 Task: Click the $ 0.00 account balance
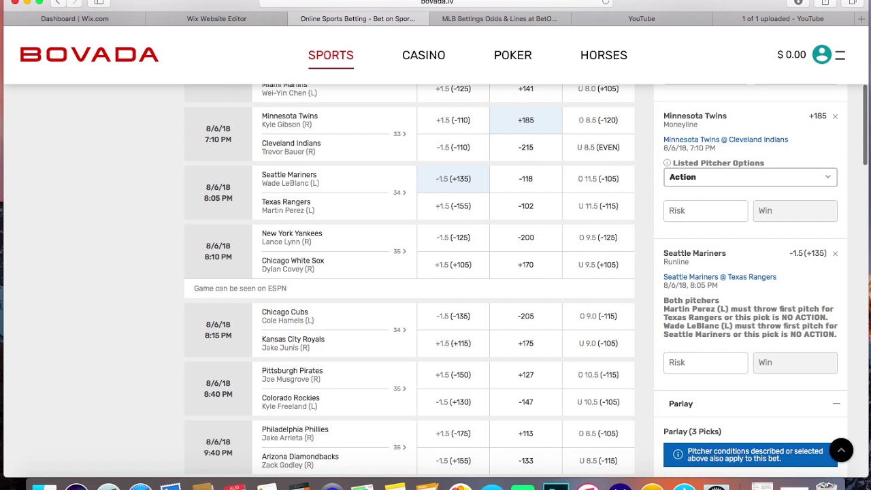791,55
